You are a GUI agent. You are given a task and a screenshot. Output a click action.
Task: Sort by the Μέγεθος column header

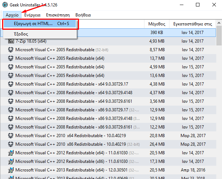coord(157,24)
